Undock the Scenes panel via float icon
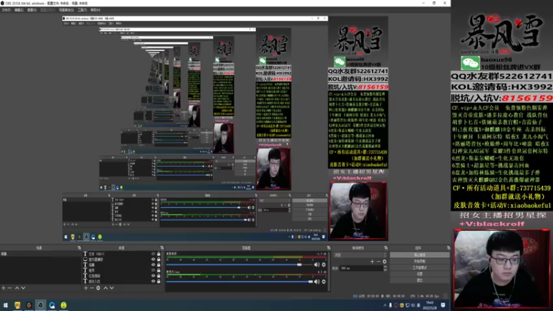Viewport: 553px width, 311px height. click(x=79, y=248)
